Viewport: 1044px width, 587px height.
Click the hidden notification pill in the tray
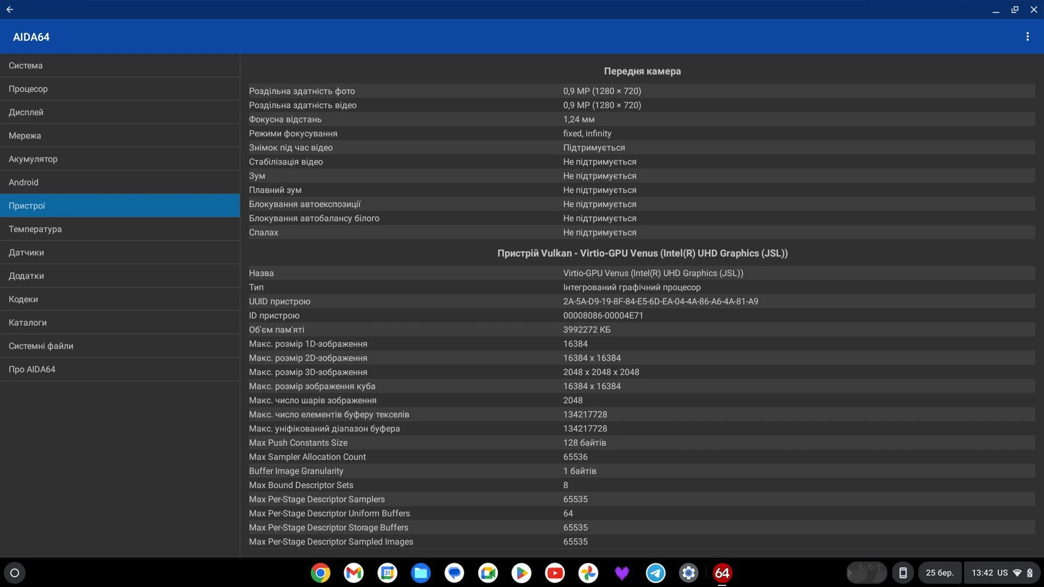click(867, 573)
